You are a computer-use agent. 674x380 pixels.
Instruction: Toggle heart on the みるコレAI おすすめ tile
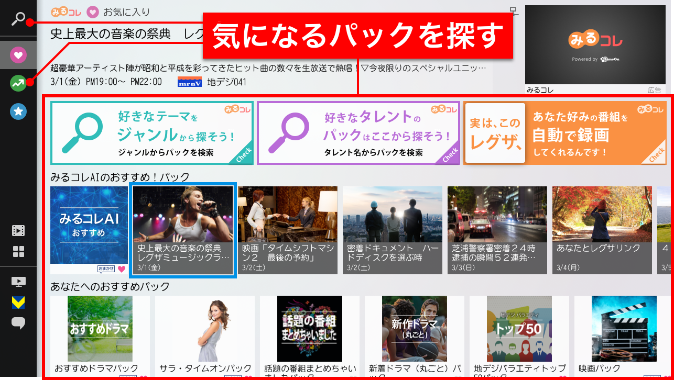click(122, 269)
